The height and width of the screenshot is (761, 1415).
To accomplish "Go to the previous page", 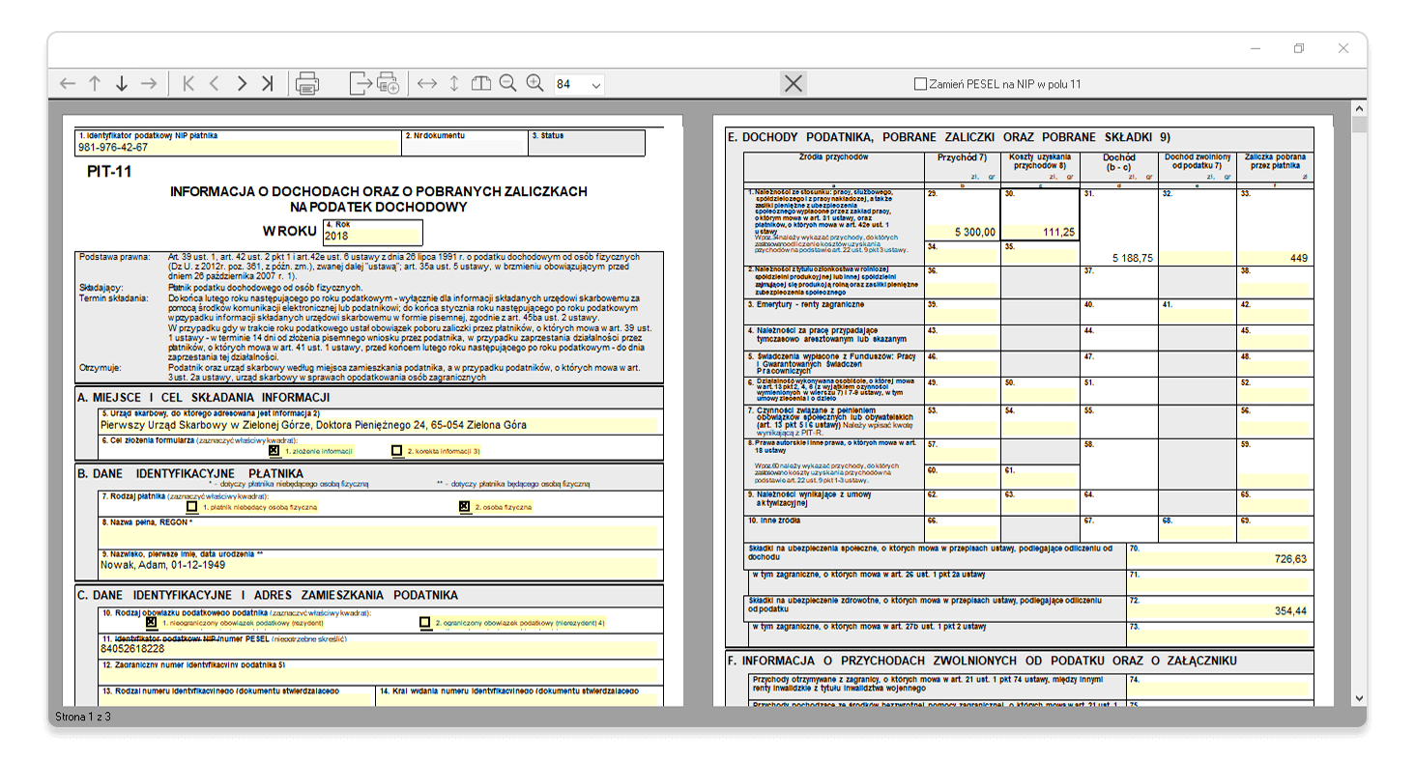I will [x=215, y=84].
